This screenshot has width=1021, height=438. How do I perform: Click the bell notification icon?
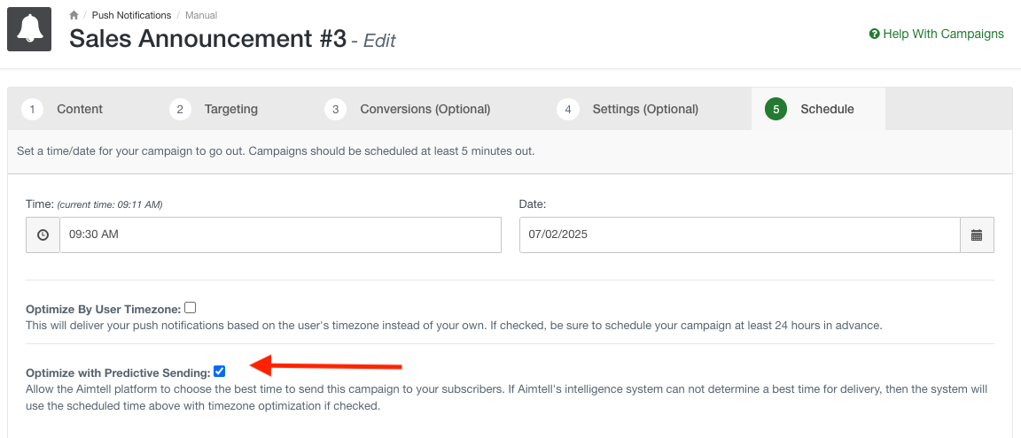click(x=29, y=29)
